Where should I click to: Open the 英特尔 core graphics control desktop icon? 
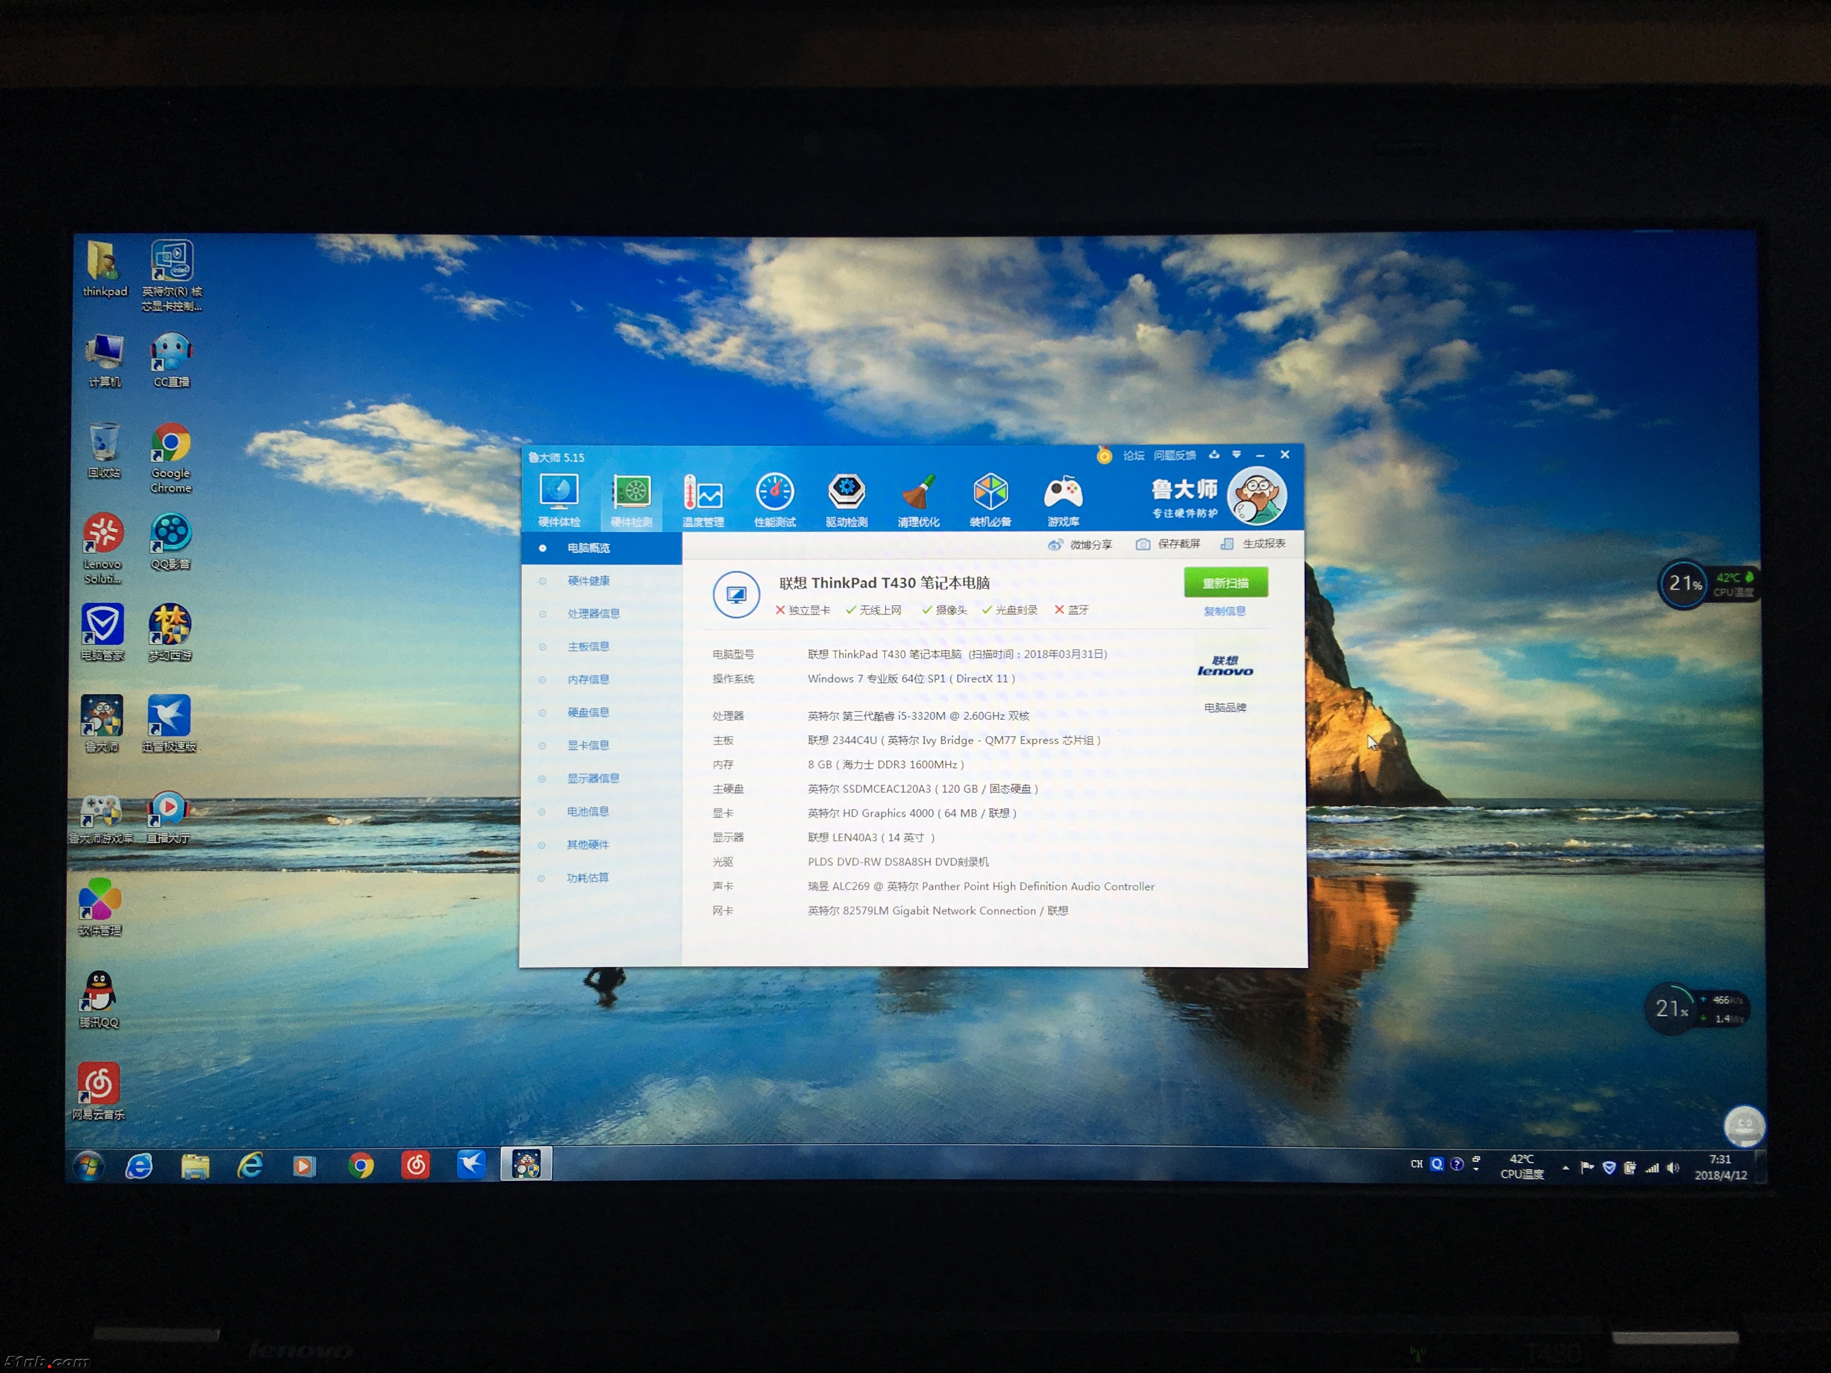(171, 276)
